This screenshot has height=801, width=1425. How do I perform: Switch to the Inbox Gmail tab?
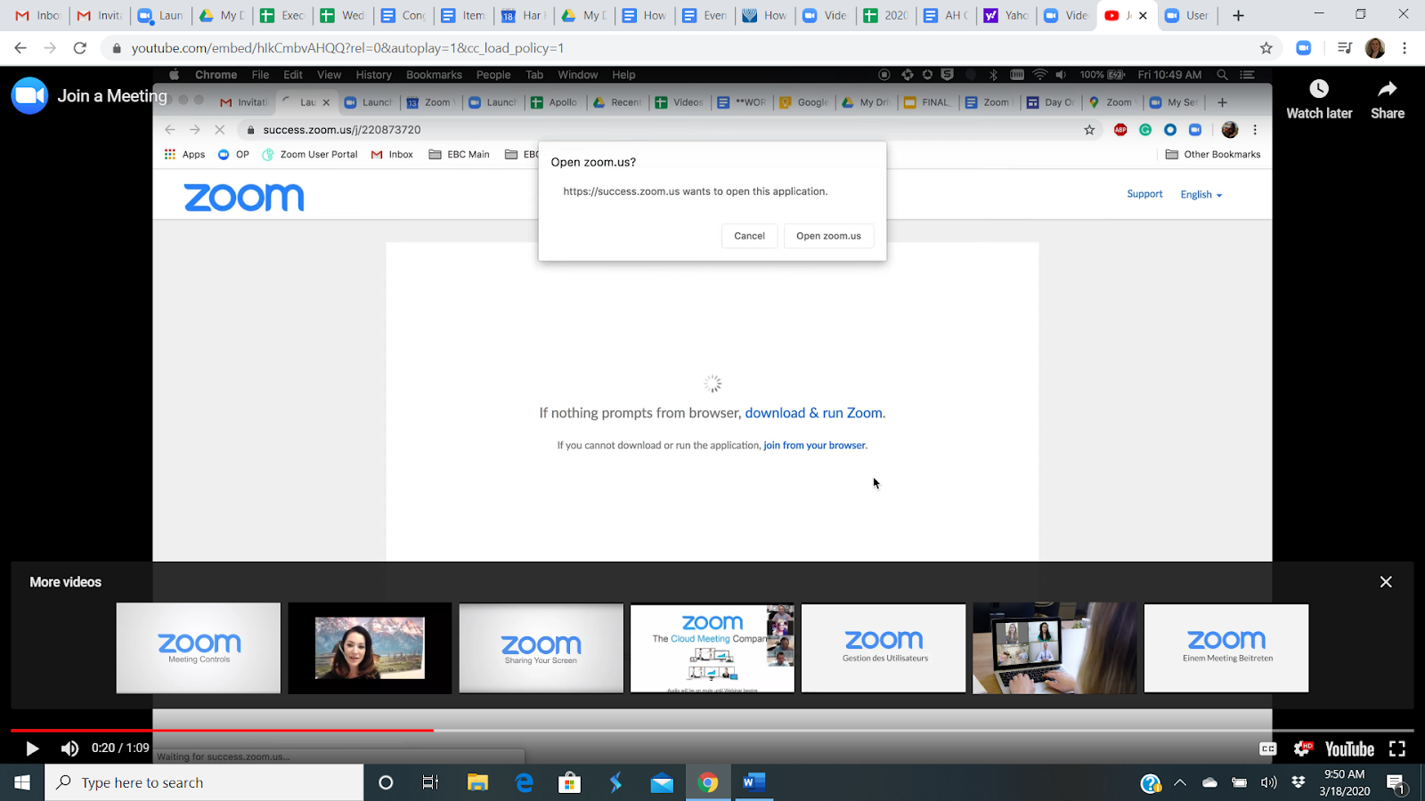pyautogui.click(x=38, y=15)
